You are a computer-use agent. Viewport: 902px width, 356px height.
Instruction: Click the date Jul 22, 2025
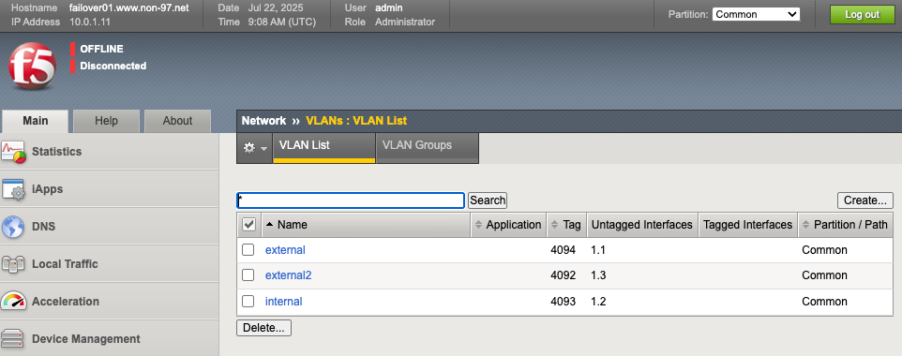(276, 8)
